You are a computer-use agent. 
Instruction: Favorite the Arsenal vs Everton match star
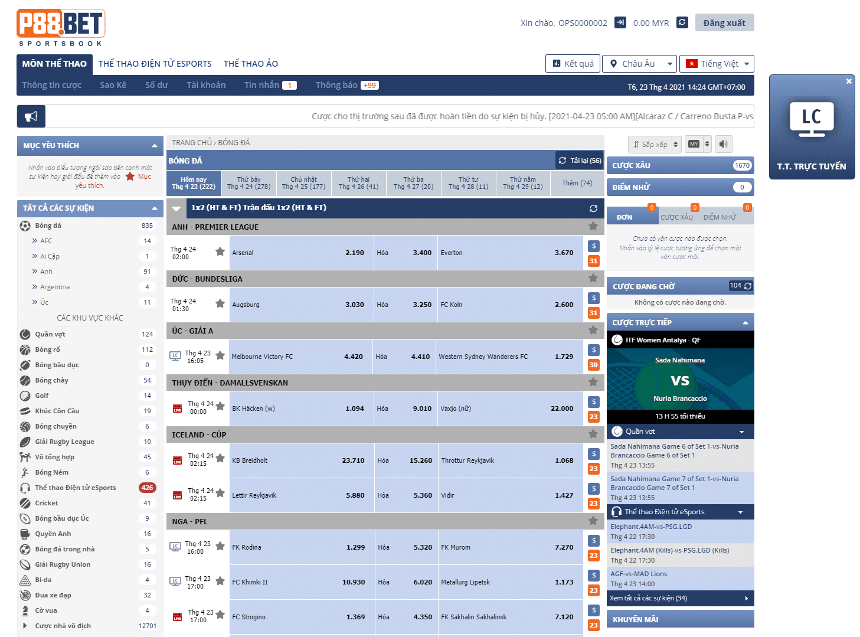click(220, 251)
